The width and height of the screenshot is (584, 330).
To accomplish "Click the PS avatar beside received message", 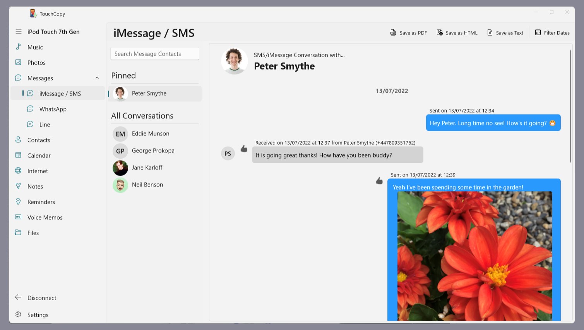I will (x=228, y=154).
